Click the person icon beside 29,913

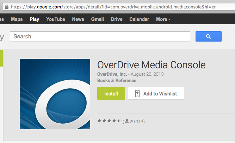point(127,121)
